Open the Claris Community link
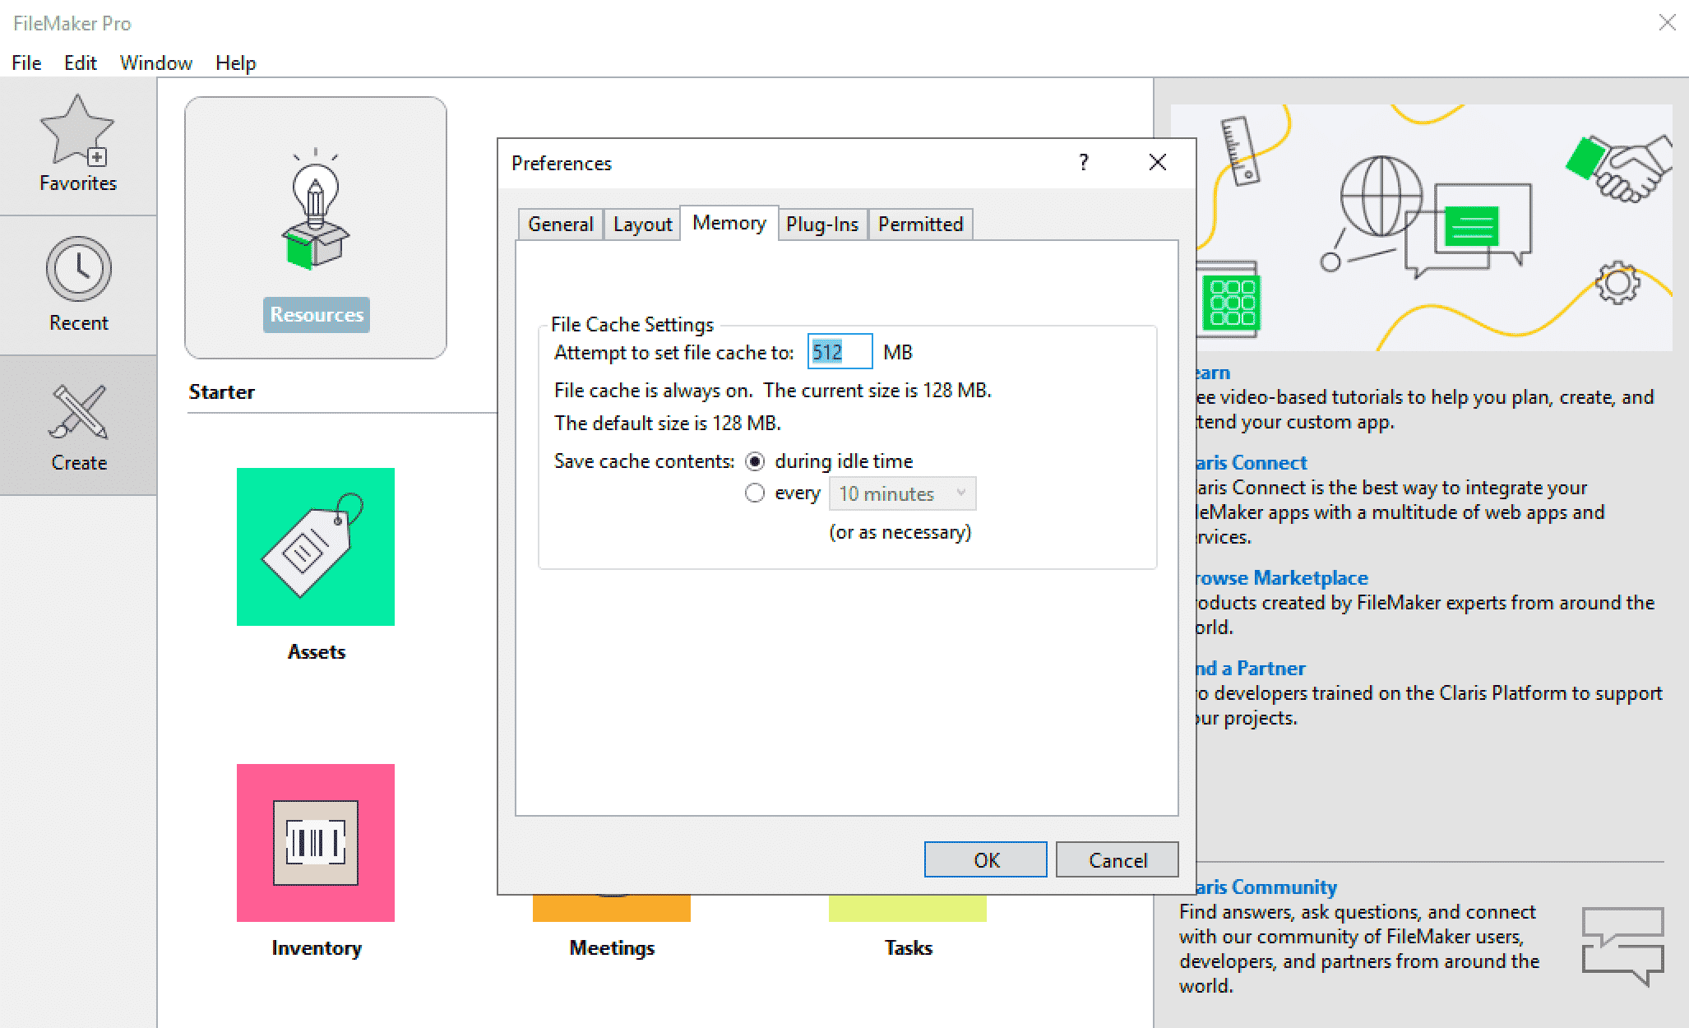This screenshot has height=1028, width=1689. 1266,887
